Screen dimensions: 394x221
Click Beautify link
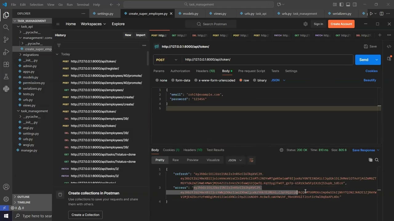[370, 80]
